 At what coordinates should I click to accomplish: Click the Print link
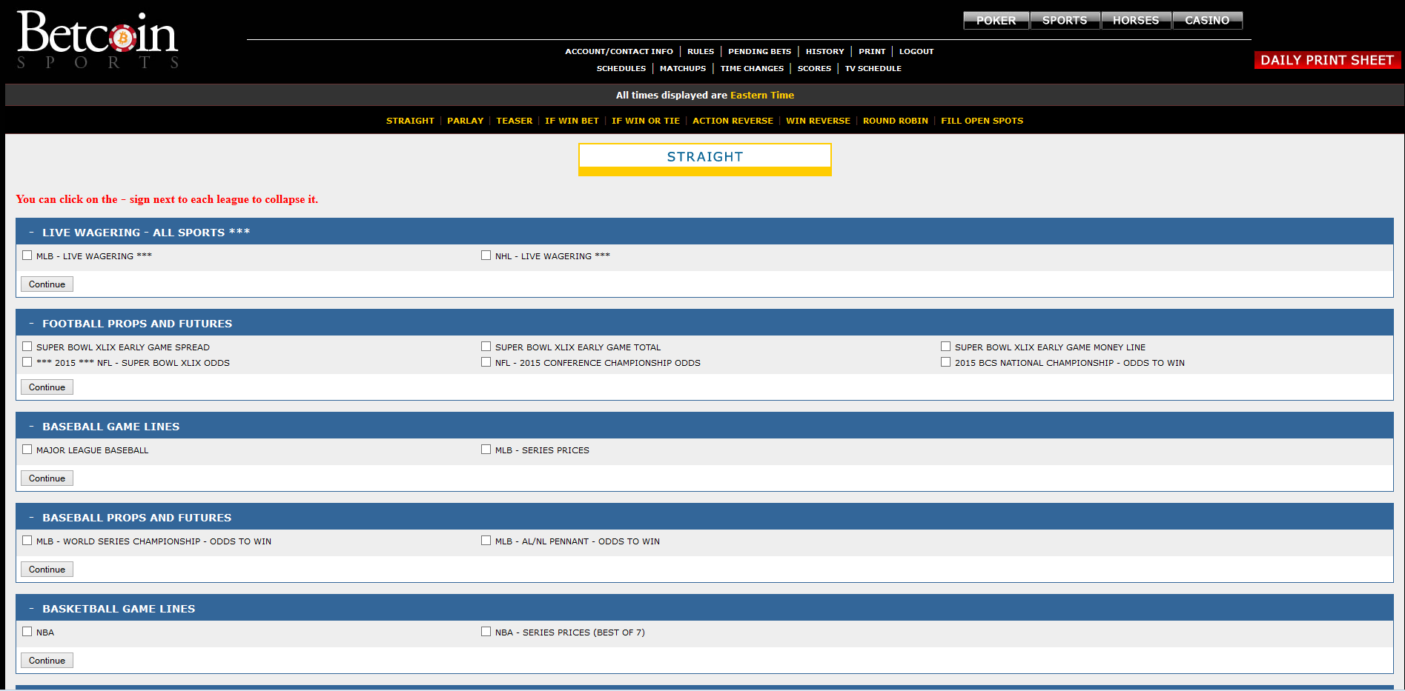point(872,52)
